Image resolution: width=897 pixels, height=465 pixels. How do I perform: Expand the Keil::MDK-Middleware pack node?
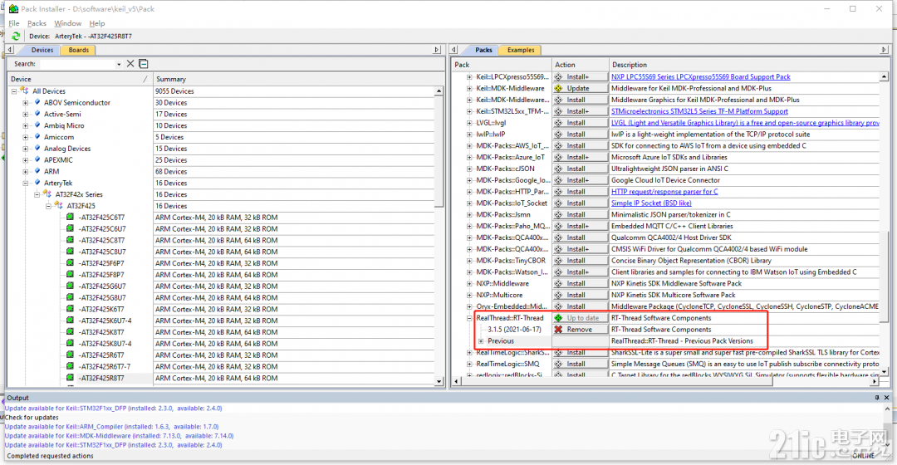469,89
